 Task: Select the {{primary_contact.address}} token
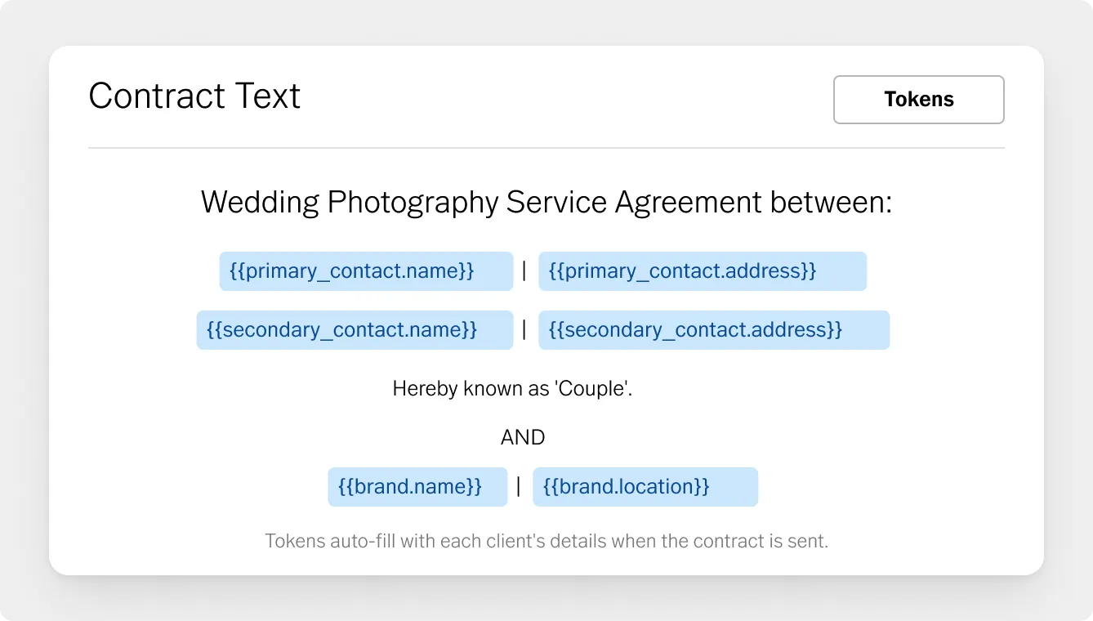[x=703, y=271]
